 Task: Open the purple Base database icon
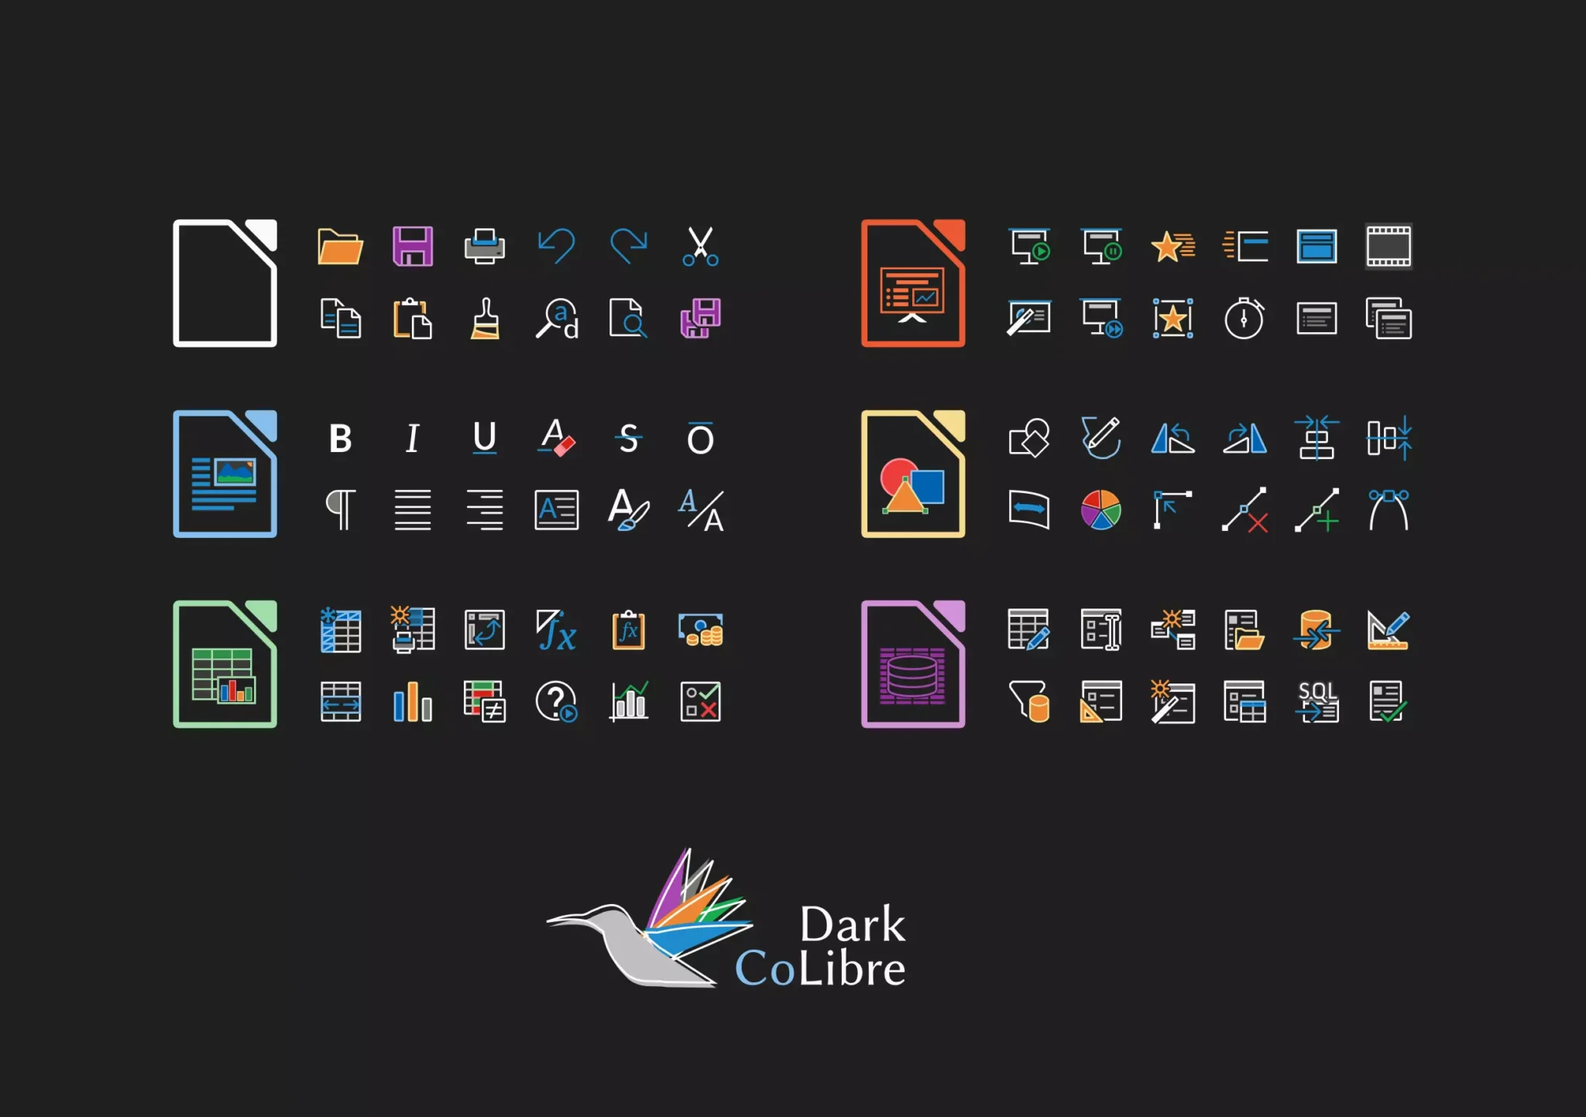(x=913, y=664)
